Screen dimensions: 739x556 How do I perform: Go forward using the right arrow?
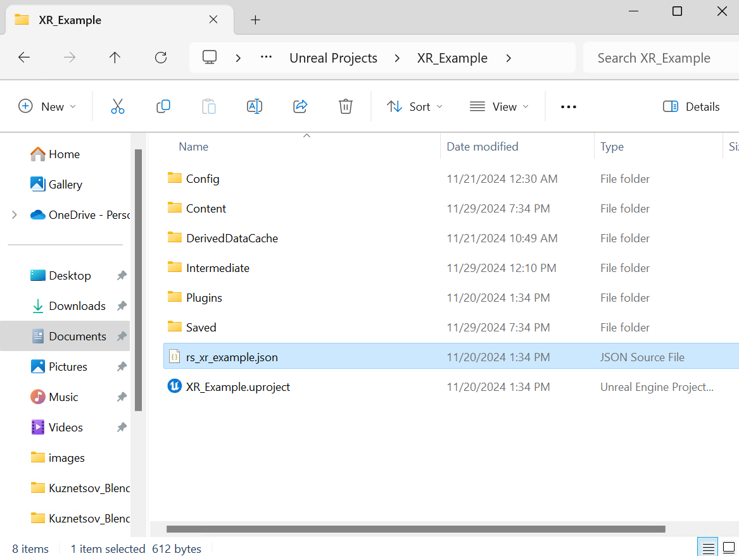69,58
